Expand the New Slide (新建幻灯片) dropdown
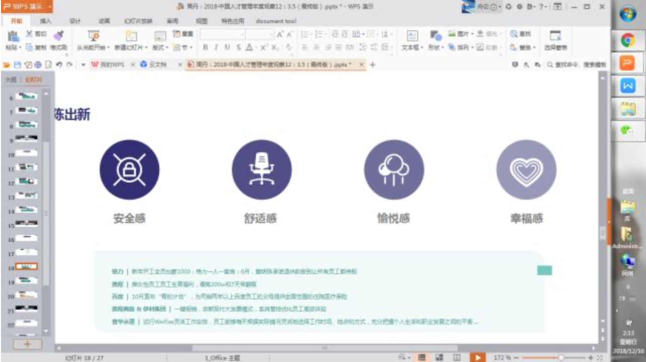 (x=131, y=47)
